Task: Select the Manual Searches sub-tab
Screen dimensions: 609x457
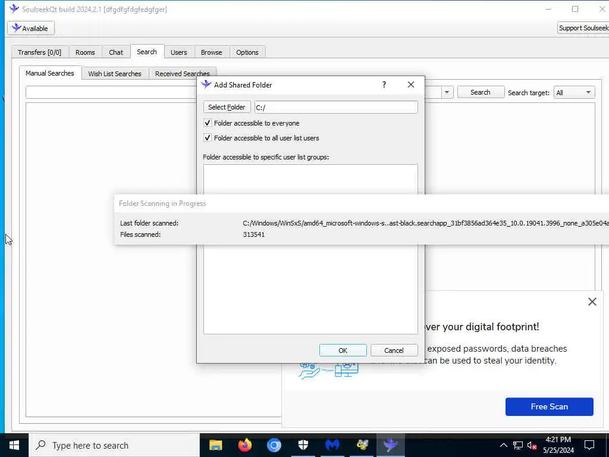Action: point(50,73)
